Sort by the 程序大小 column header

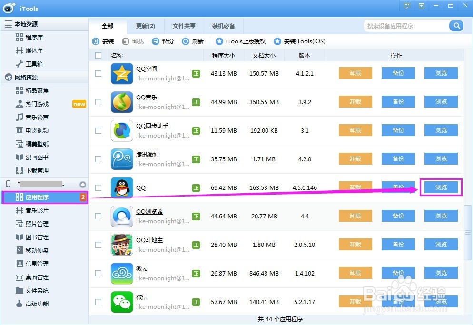coord(224,56)
